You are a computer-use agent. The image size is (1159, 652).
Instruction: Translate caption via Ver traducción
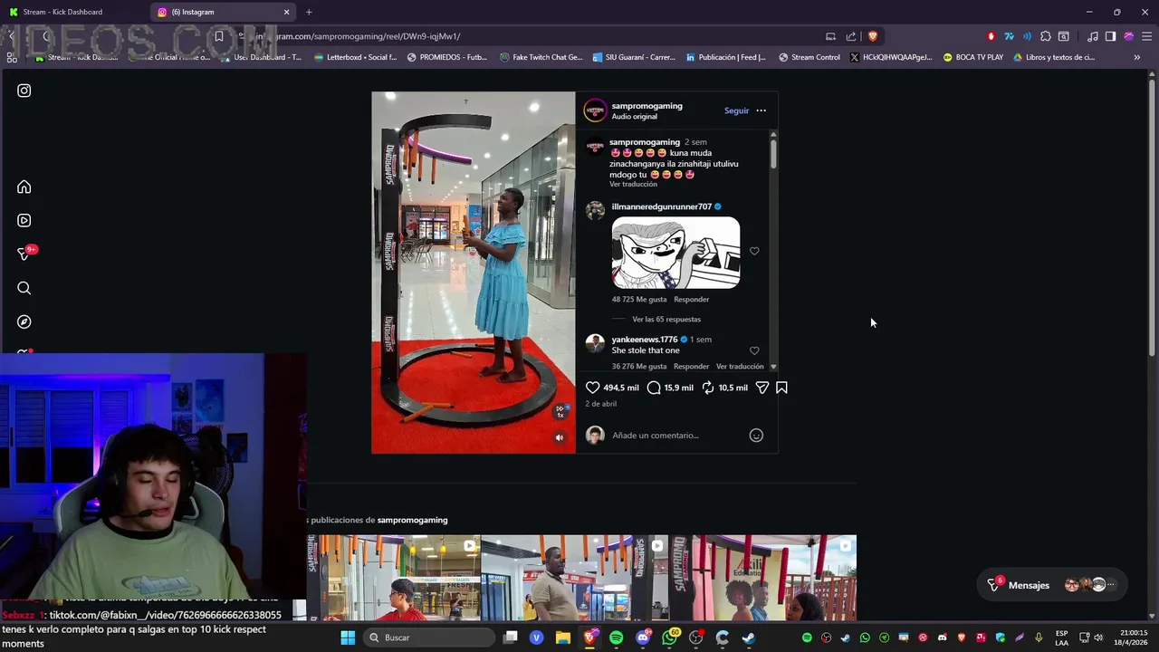click(633, 184)
